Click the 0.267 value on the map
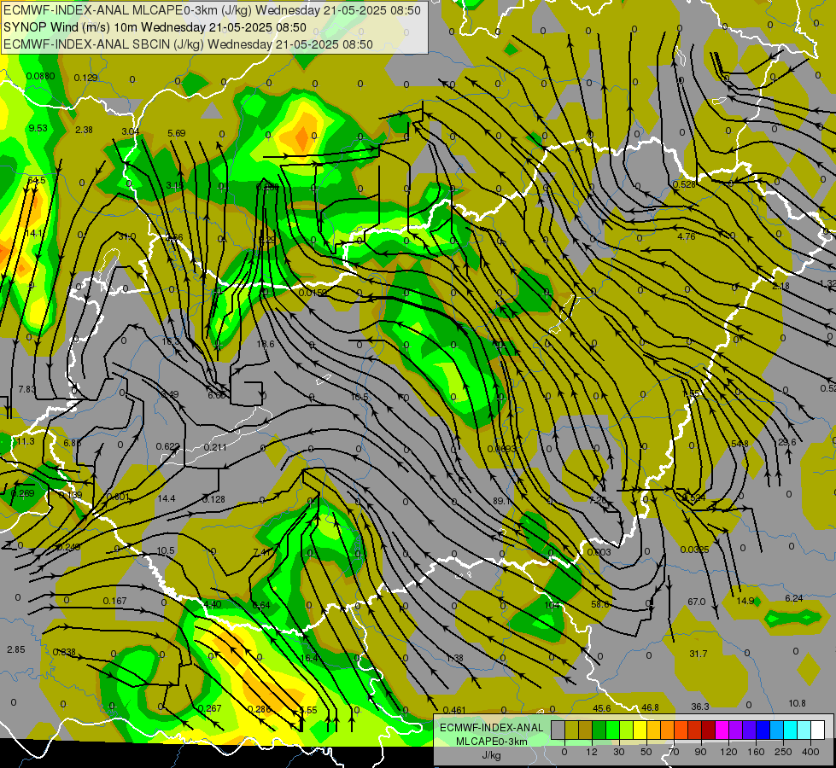 209,707
